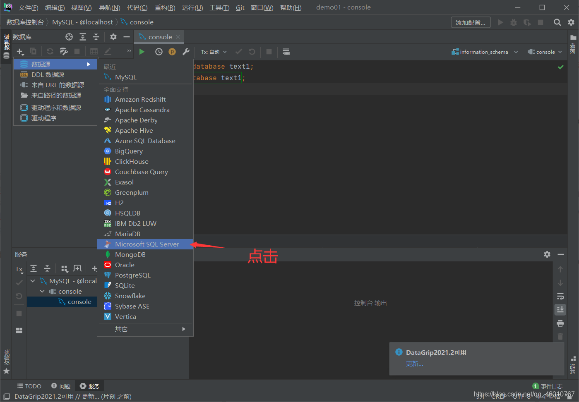Open the wrench settings icon in console toolbar
Image resolution: width=579 pixels, height=402 pixels.
click(186, 52)
